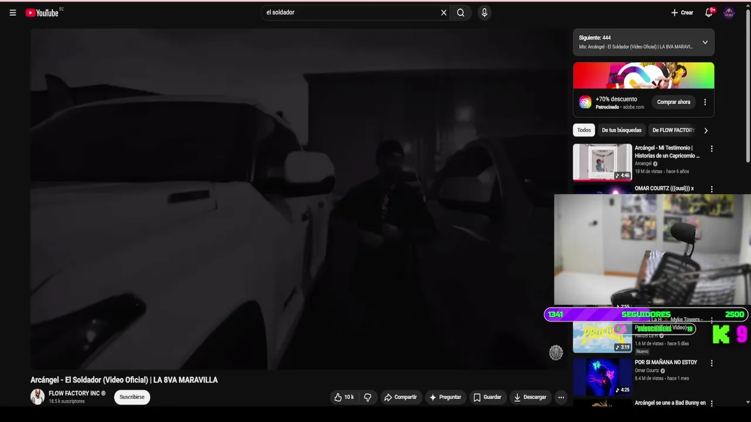Open the YouTube hamburger guide menu
Image resolution: width=751 pixels, height=422 pixels.
coord(13,12)
